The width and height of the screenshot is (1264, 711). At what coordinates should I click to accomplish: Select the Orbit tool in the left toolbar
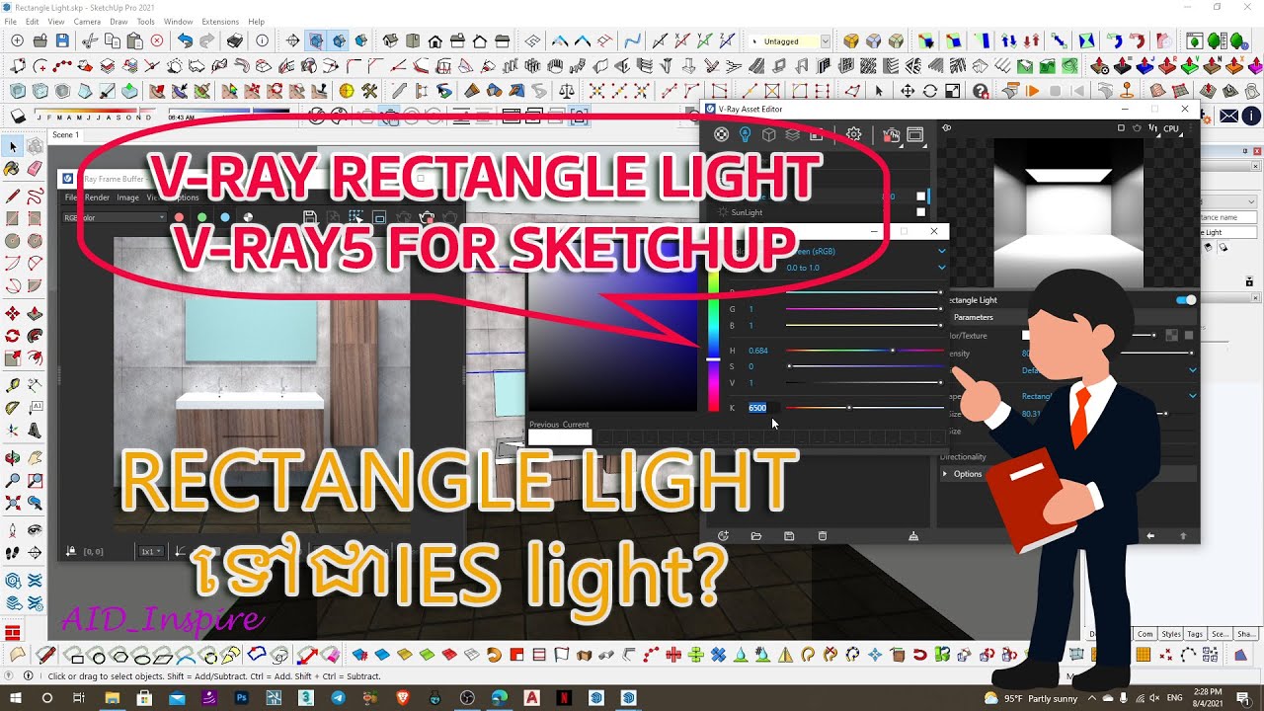(13, 457)
